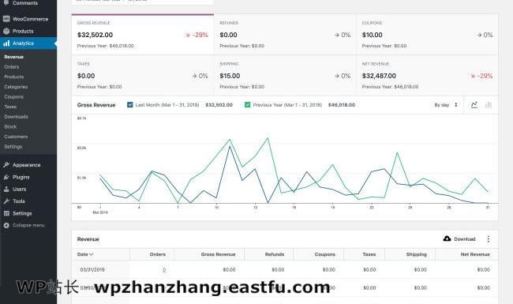This screenshot has height=304, width=513.
Task: Switch chart to bar view icon
Action: [x=489, y=105]
